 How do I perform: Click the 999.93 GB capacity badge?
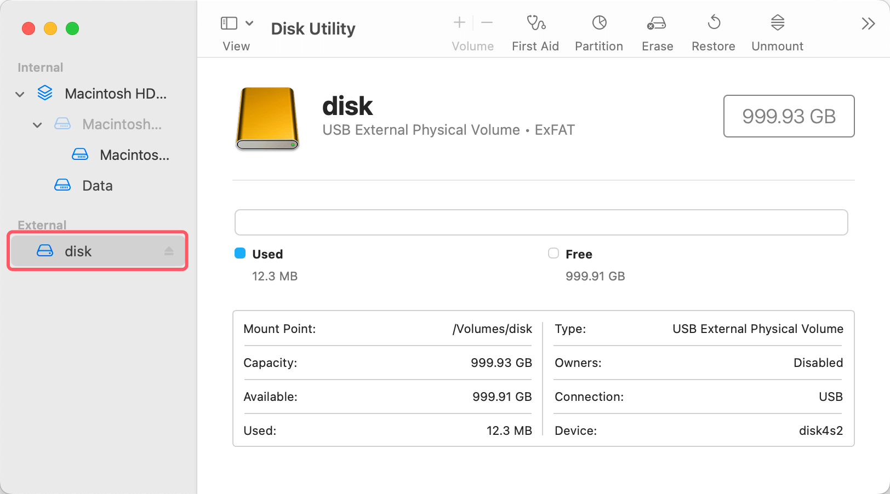789,116
